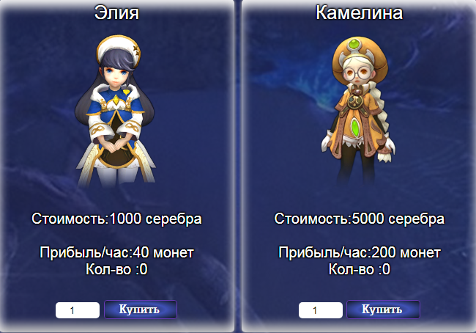Select the Камелина character image
The width and height of the screenshot is (476, 333).
pos(359,111)
